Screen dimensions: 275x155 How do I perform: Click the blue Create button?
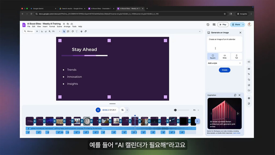click(x=225, y=70)
